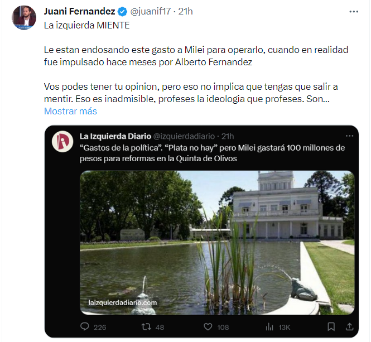The height and width of the screenshot is (342, 371).
Task: Click the blue verified badge
Action: pyautogui.click(x=122, y=12)
